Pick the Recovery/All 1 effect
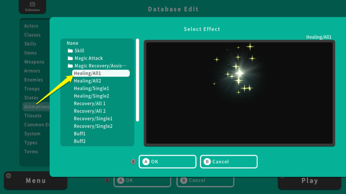Viewport: 346px width, 194px height. 89,104
